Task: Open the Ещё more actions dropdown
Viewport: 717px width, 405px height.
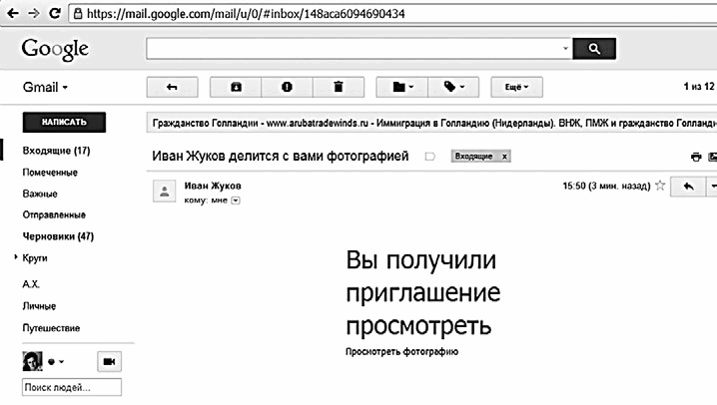Action: click(x=516, y=87)
